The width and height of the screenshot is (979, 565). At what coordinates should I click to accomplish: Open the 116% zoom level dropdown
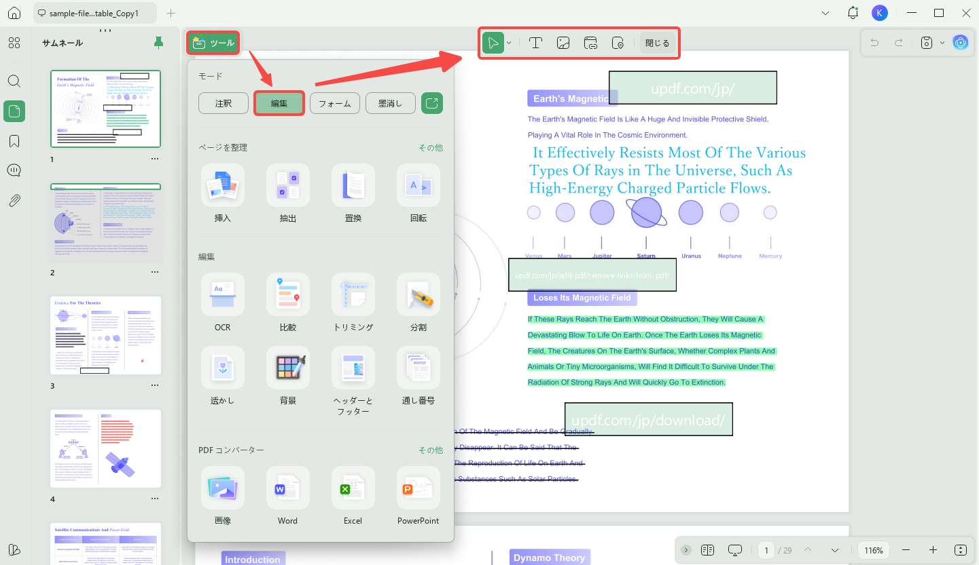[873, 550]
